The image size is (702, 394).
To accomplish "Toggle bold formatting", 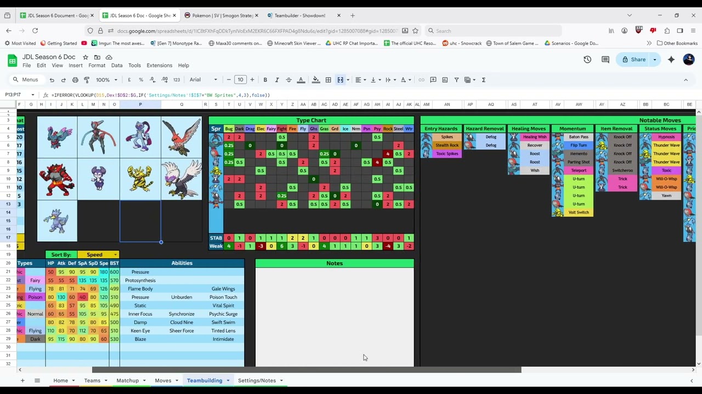I will pos(265,80).
